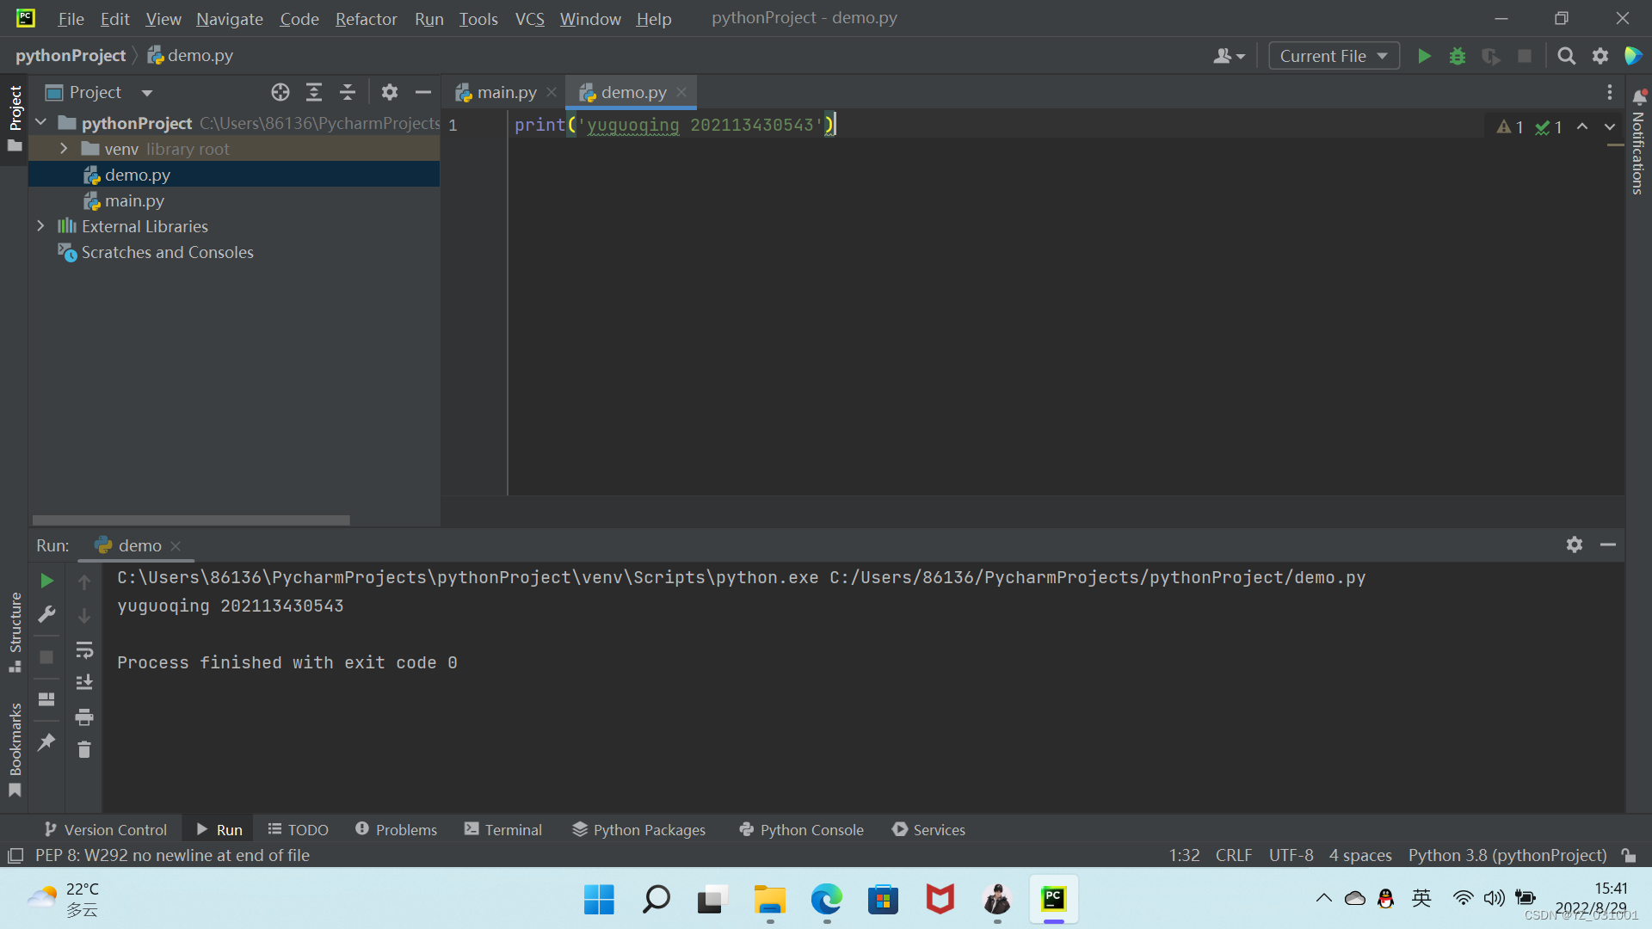Expand External Libraries node

tap(40, 226)
